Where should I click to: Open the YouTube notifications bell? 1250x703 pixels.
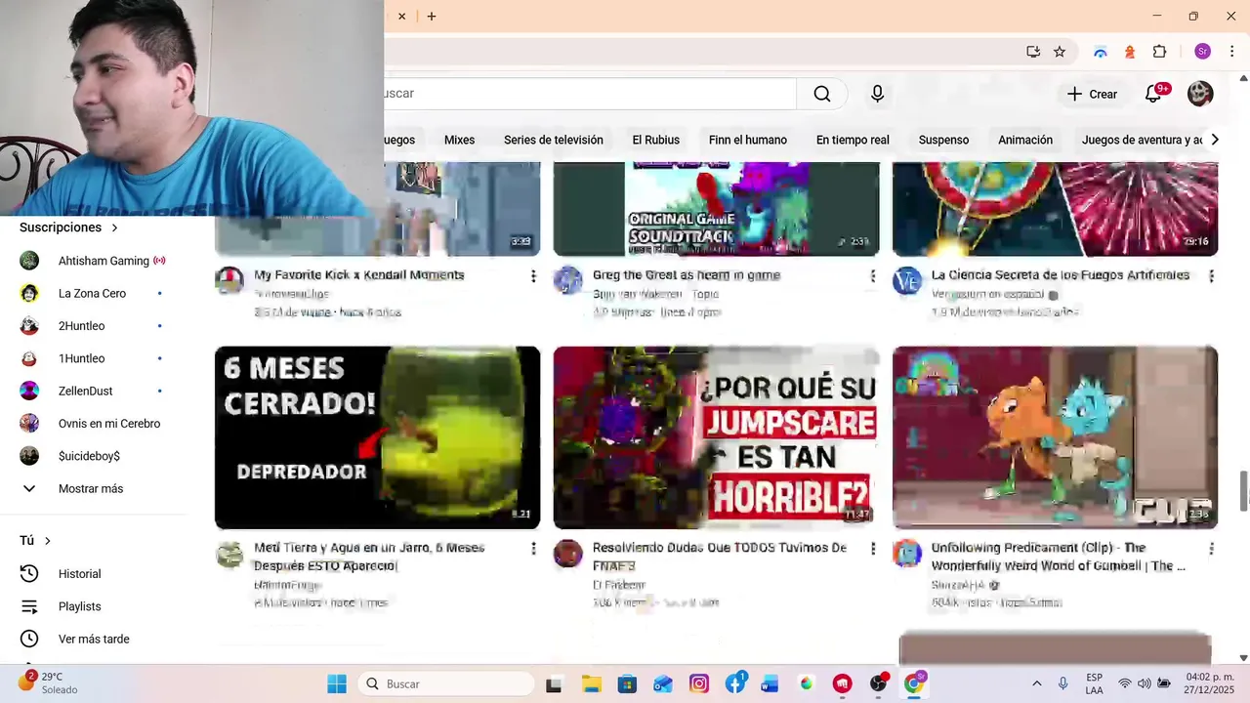[x=1153, y=94]
